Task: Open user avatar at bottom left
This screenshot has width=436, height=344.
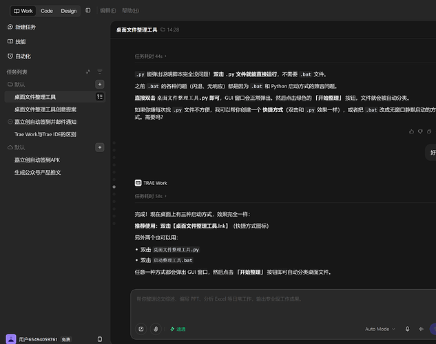Action: (x=11, y=339)
